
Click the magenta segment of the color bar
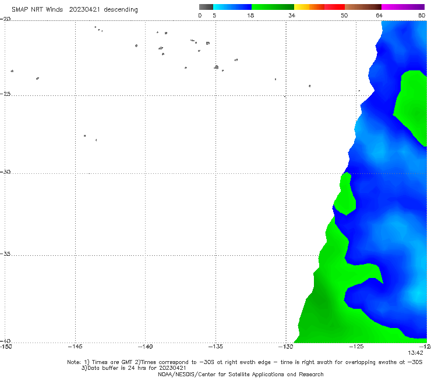pos(403,7)
